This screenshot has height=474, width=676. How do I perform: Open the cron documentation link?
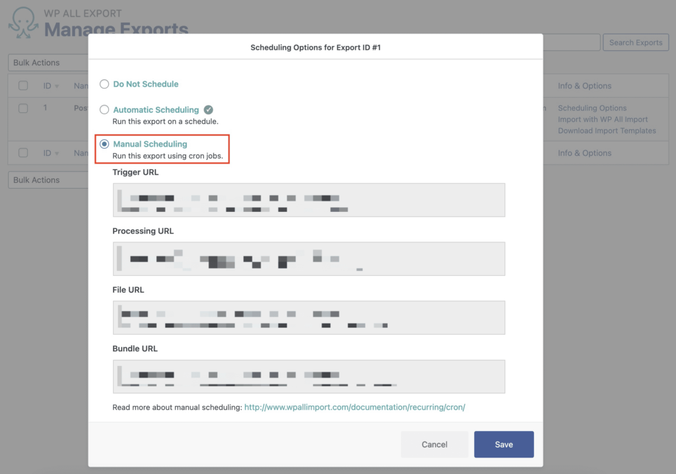point(354,407)
